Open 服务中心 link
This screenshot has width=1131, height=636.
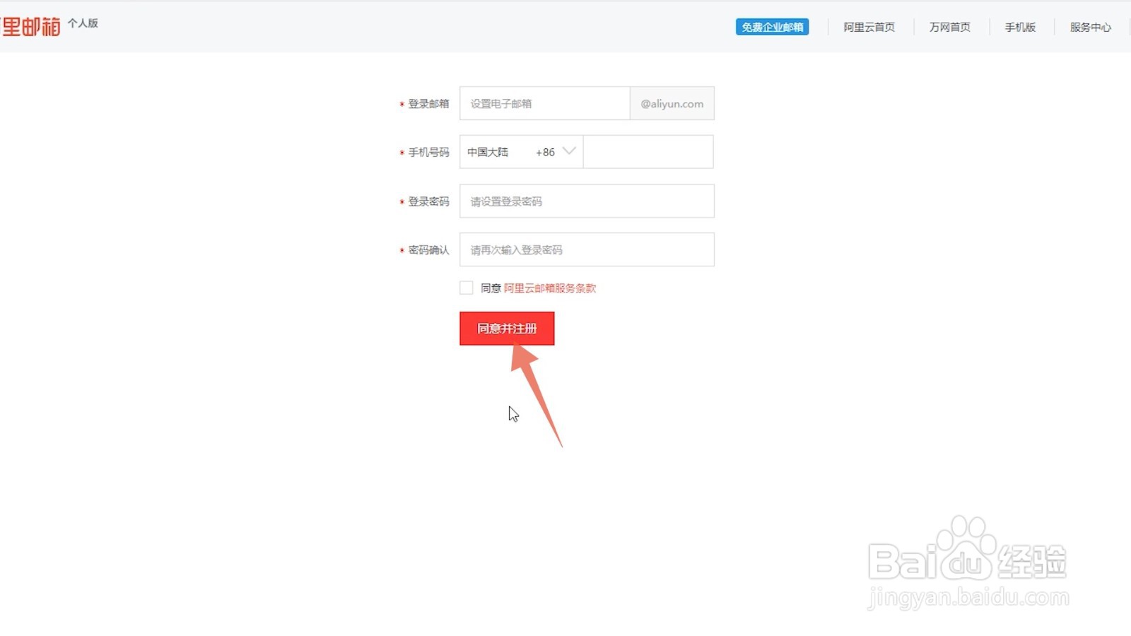pos(1090,27)
